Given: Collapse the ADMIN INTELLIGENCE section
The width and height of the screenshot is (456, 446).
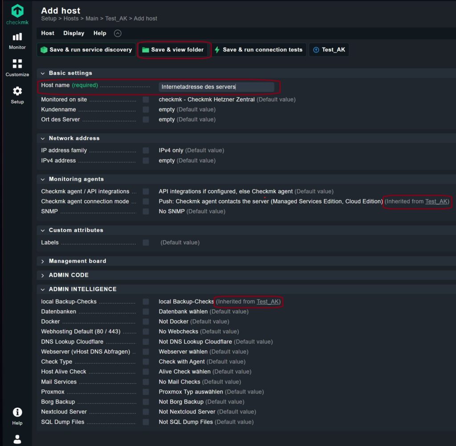Looking at the screenshot, I should point(43,290).
